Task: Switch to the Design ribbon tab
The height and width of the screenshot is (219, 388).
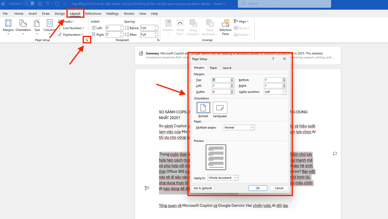Action: coord(60,14)
